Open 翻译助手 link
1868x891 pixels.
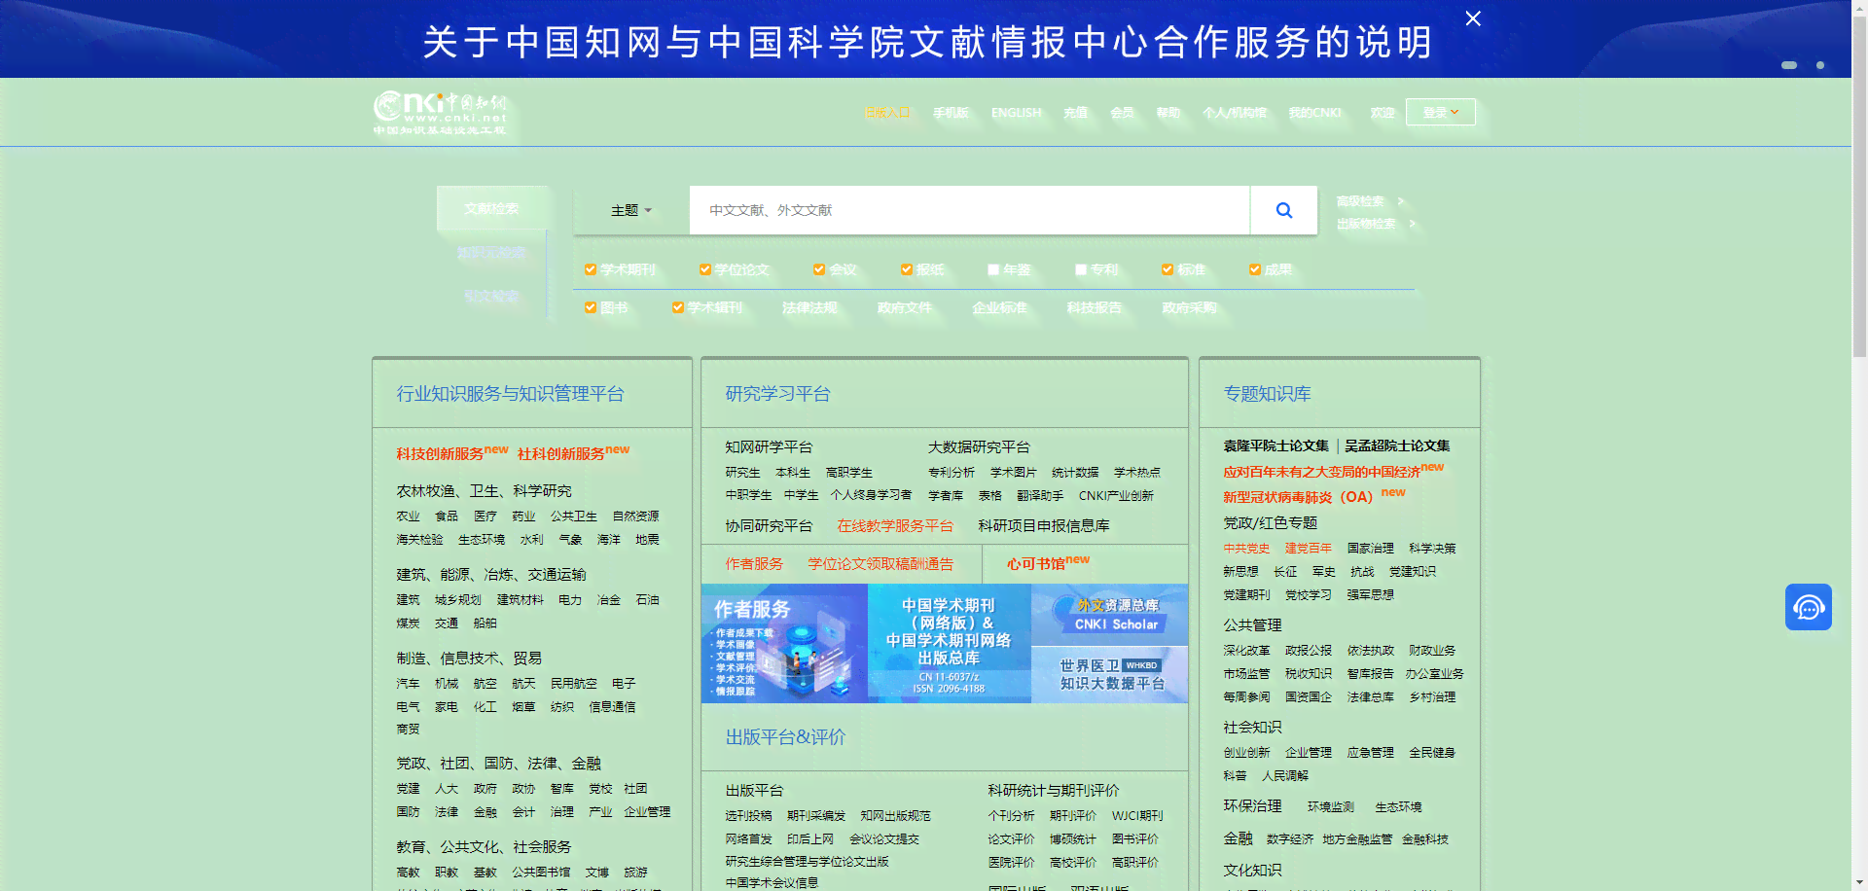pyautogui.click(x=1040, y=495)
